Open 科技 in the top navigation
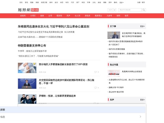164x123 pixels. (x=83, y=2)
